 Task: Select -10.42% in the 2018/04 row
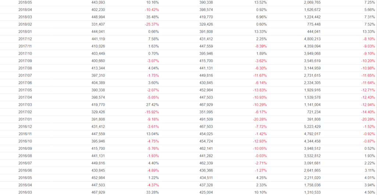click(152, 10)
